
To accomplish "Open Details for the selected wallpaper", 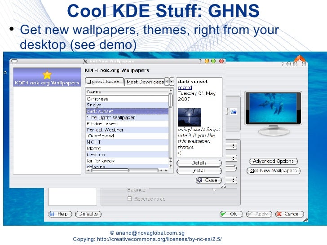I will 199,163.
